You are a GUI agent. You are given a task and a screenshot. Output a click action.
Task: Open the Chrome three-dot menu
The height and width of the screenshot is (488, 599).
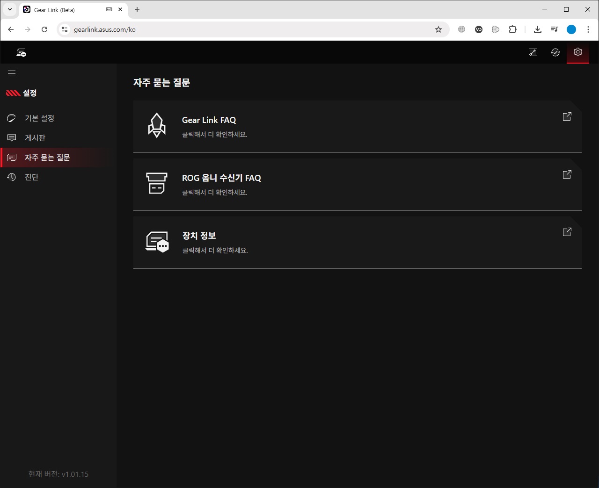point(588,29)
